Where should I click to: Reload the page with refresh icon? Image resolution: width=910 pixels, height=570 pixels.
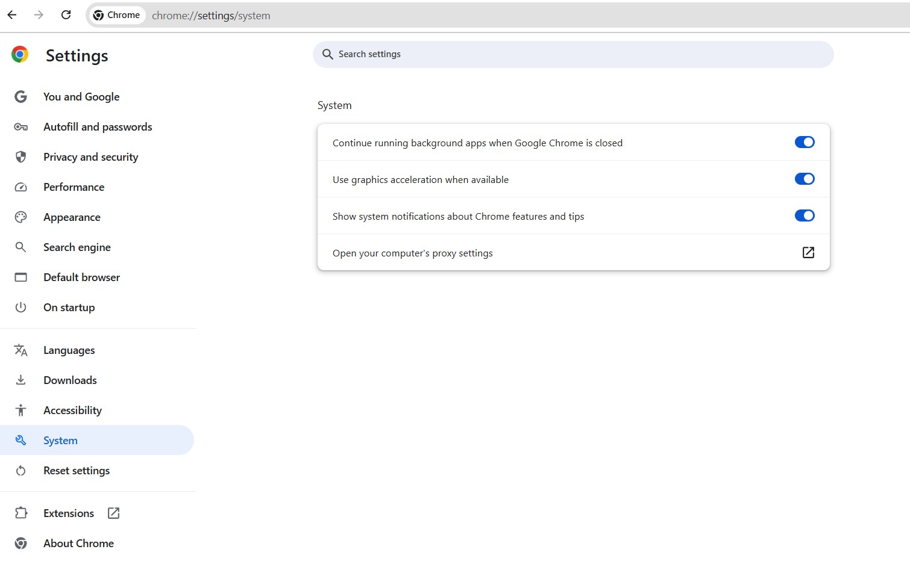pyautogui.click(x=66, y=15)
